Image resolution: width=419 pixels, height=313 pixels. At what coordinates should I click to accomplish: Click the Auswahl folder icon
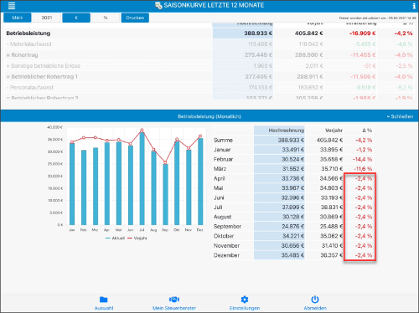pos(103,300)
